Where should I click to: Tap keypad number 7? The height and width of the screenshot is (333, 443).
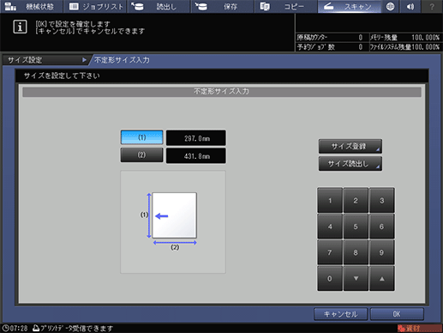pos(330,252)
